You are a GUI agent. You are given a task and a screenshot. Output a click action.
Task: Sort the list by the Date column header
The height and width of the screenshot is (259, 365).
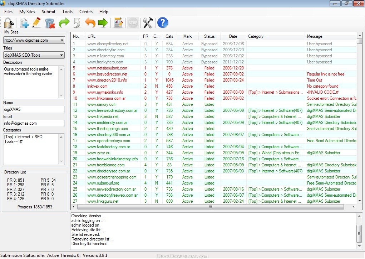(233, 36)
